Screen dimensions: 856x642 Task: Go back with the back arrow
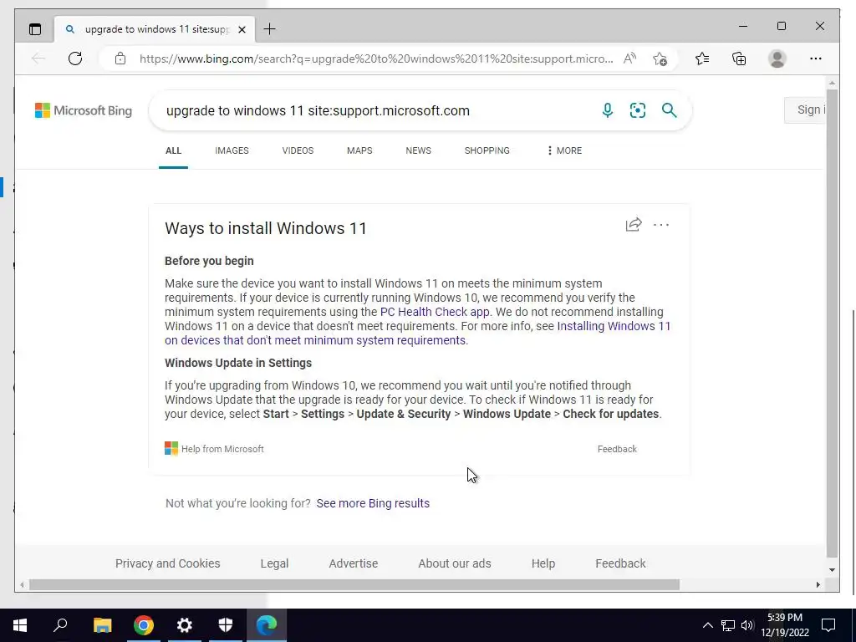[x=38, y=59]
